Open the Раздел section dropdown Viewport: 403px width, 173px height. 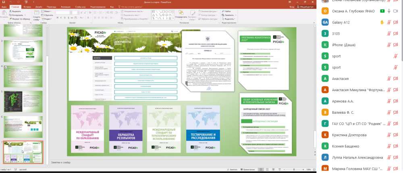46,19
